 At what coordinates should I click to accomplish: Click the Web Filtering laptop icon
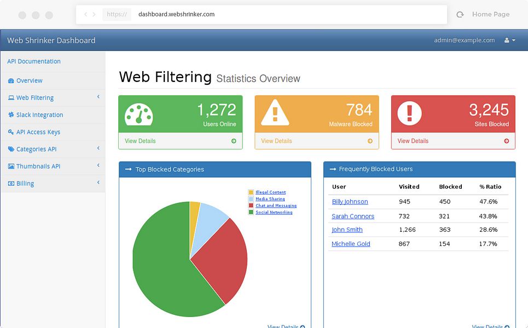(x=11, y=98)
